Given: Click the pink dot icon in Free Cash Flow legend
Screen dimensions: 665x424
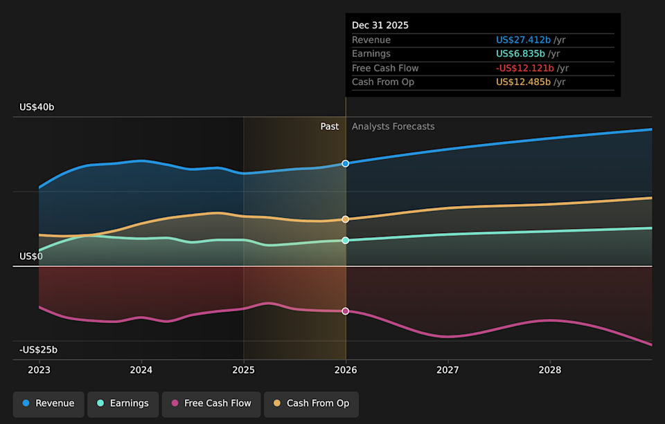Looking at the screenshot, I should coord(175,404).
